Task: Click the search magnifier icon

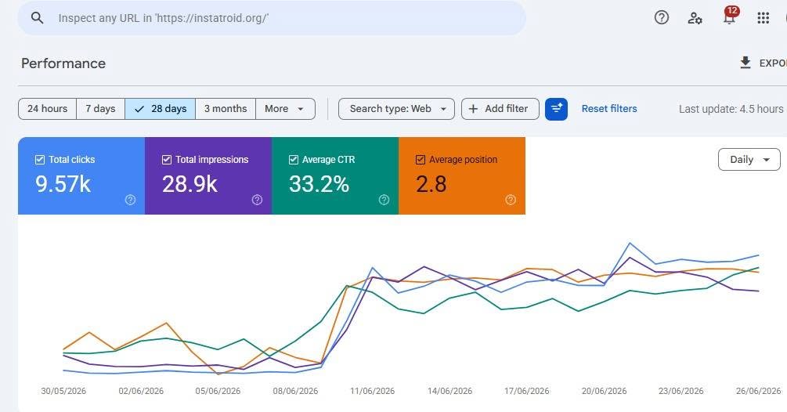Action: [37, 18]
